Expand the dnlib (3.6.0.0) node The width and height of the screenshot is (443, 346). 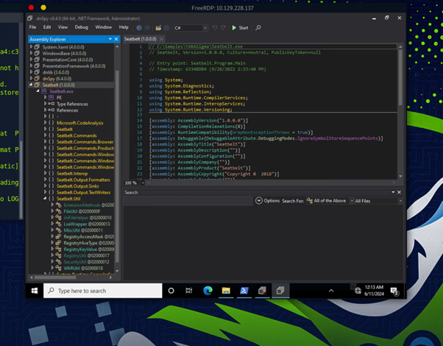point(32,72)
